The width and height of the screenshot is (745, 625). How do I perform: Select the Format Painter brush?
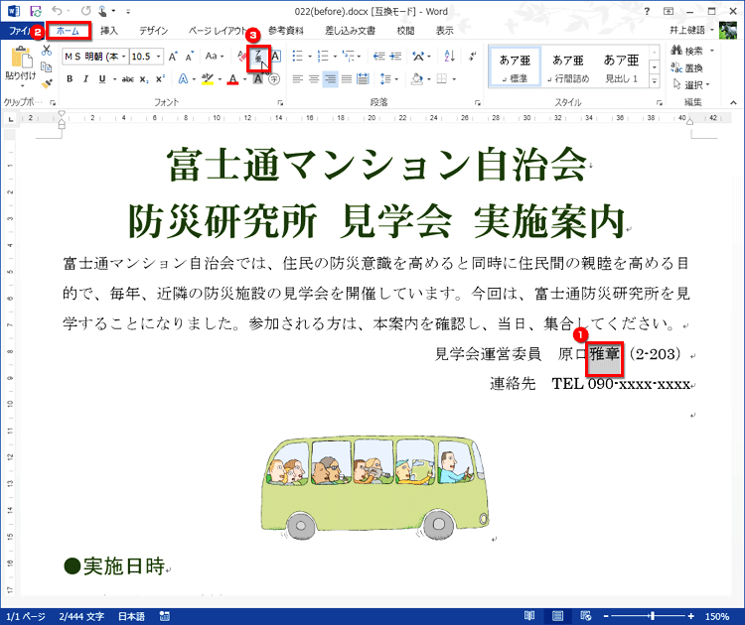click(x=46, y=83)
